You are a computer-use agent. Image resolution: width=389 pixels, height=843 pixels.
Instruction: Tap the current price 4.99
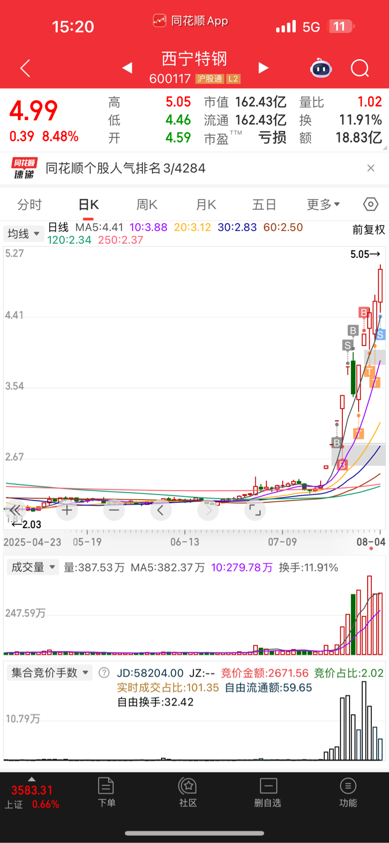tap(34, 110)
